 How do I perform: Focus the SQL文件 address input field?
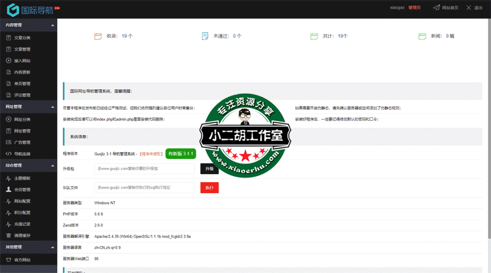(144, 187)
